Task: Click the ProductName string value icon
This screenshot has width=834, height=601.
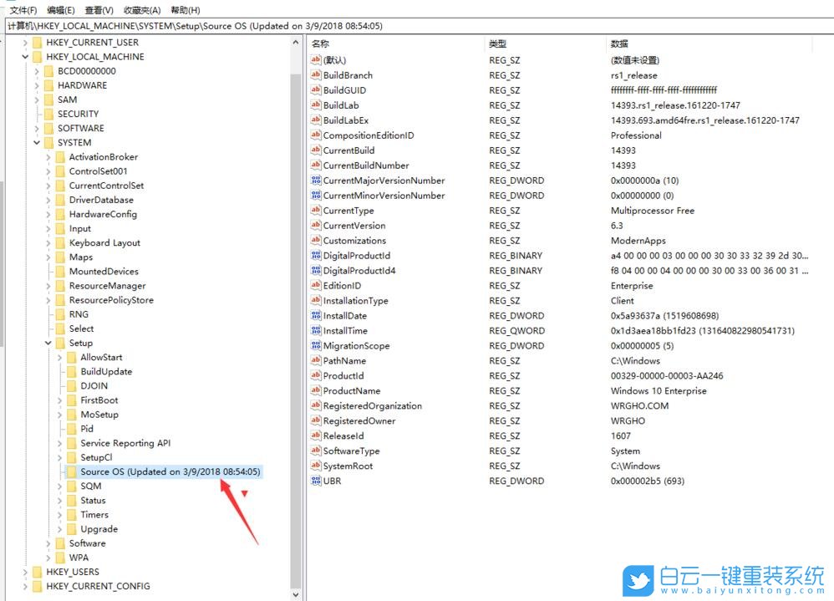Action: pyautogui.click(x=315, y=391)
